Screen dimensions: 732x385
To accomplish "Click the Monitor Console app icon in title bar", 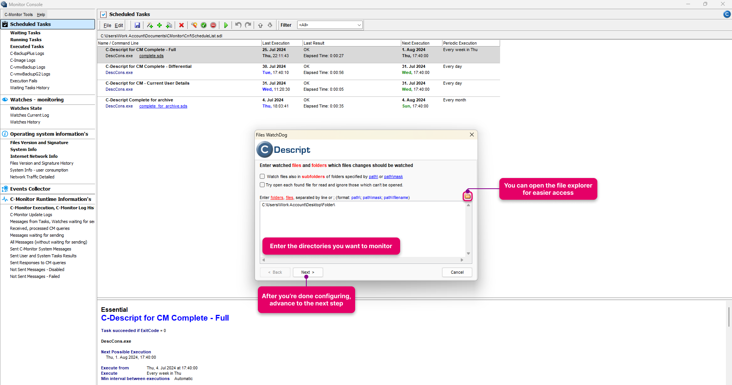I will pyautogui.click(x=4, y=4).
